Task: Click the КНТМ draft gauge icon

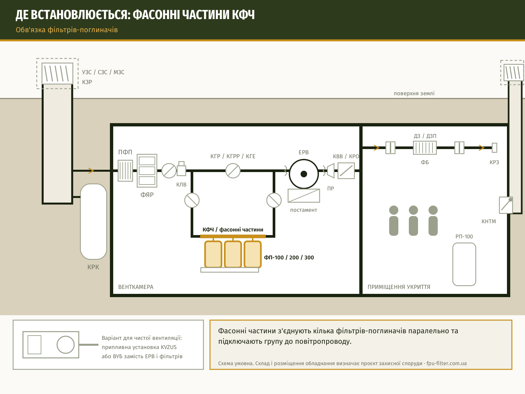Action: (506, 205)
